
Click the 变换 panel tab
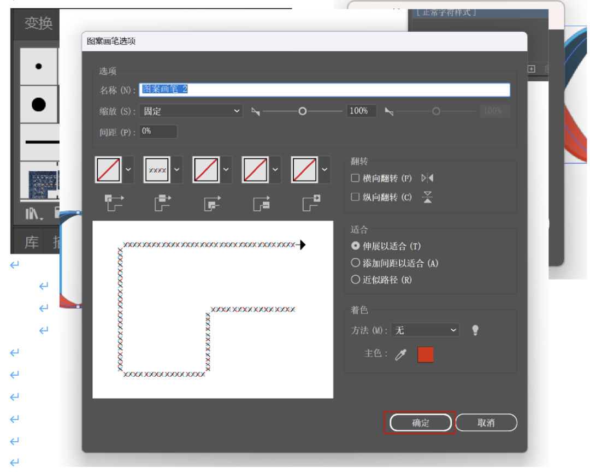38,23
